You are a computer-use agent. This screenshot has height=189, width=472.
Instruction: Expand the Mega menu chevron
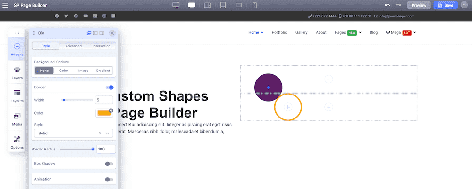pyautogui.click(x=415, y=33)
